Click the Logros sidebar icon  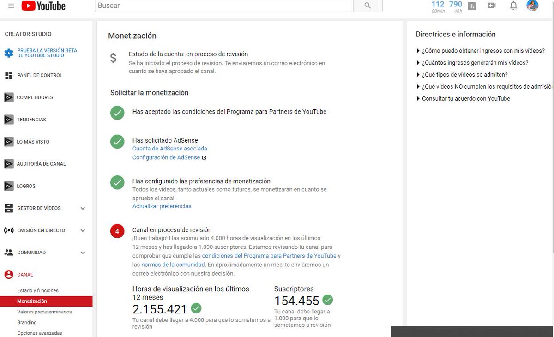(9, 186)
